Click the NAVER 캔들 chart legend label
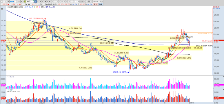The height and width of the screenshot is (104, 224). click(15, 7)
